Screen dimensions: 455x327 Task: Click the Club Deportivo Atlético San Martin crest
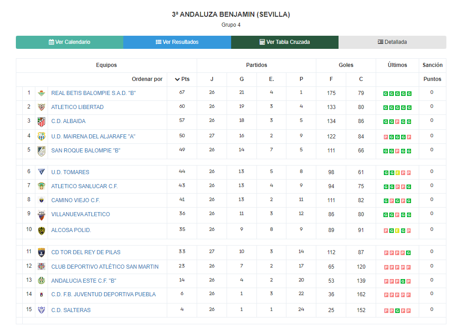point(42,266)
